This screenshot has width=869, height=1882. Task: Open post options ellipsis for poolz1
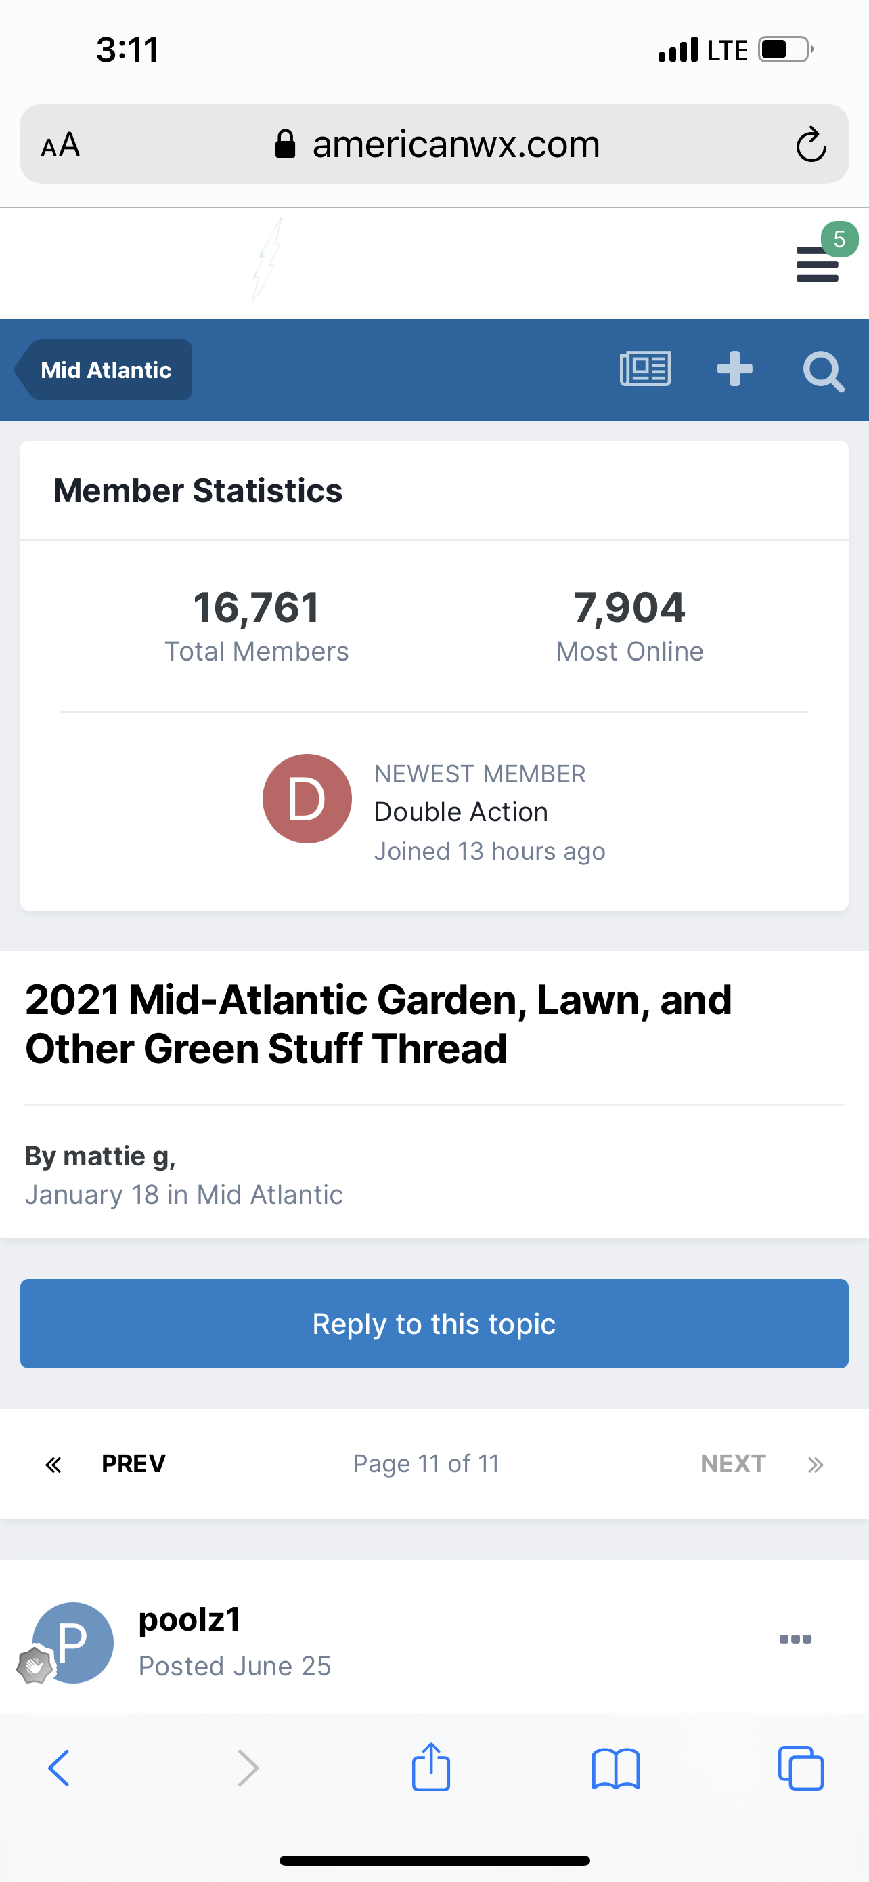pos(795,1639)
